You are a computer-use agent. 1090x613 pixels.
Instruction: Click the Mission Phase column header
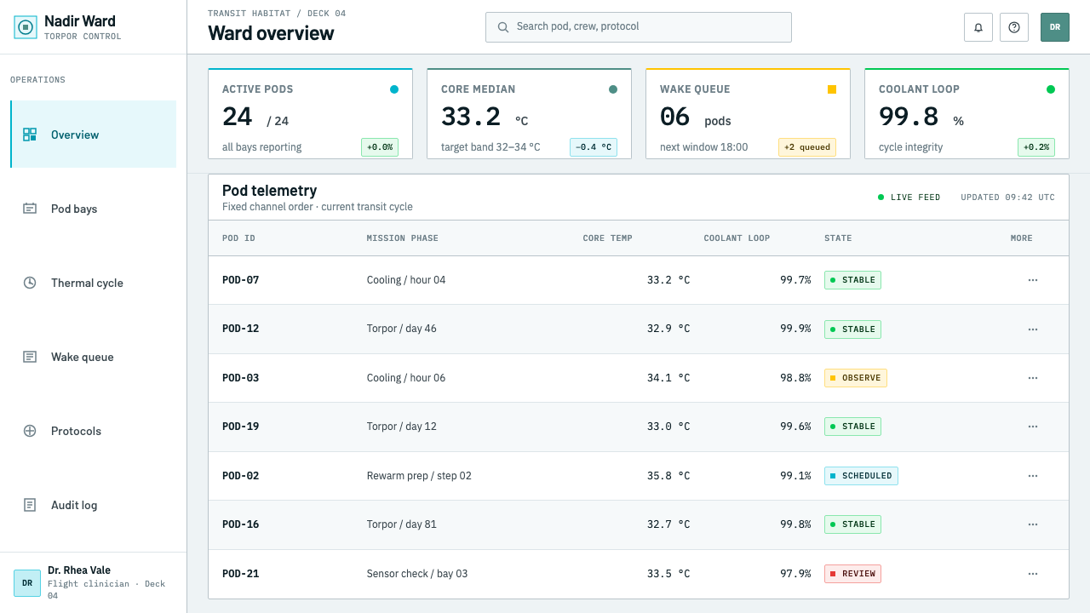coord(403,238)
